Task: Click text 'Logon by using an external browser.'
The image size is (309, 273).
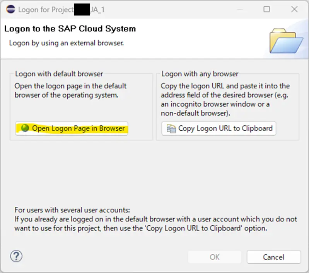Action: pyautogui.click(x=67, y=43)
